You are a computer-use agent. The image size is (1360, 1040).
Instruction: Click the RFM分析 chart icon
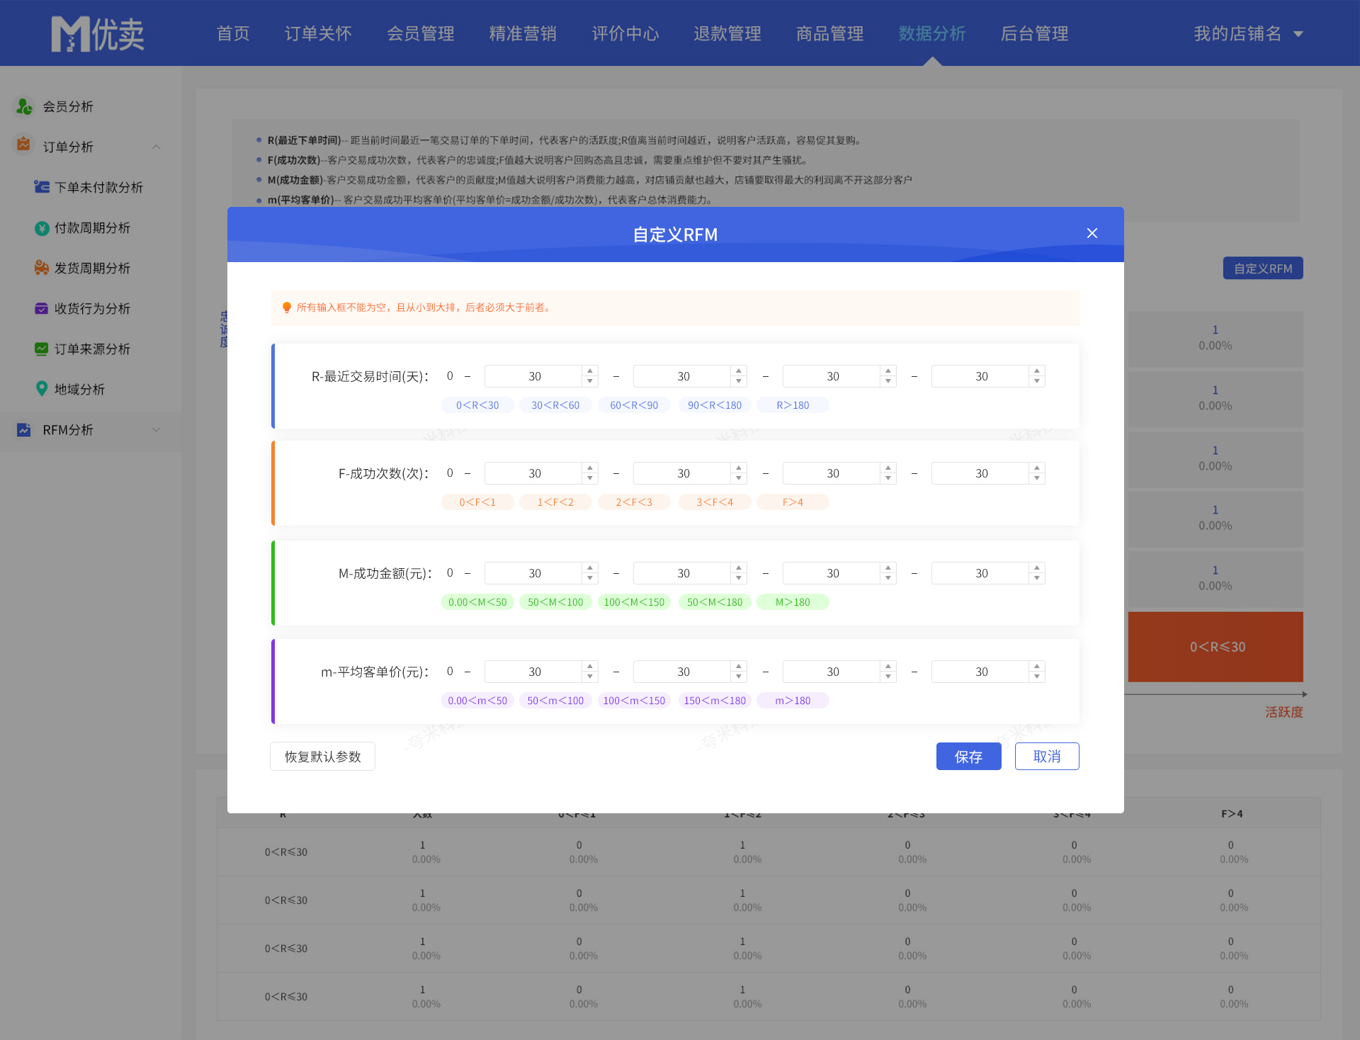[x=24, y=429]
